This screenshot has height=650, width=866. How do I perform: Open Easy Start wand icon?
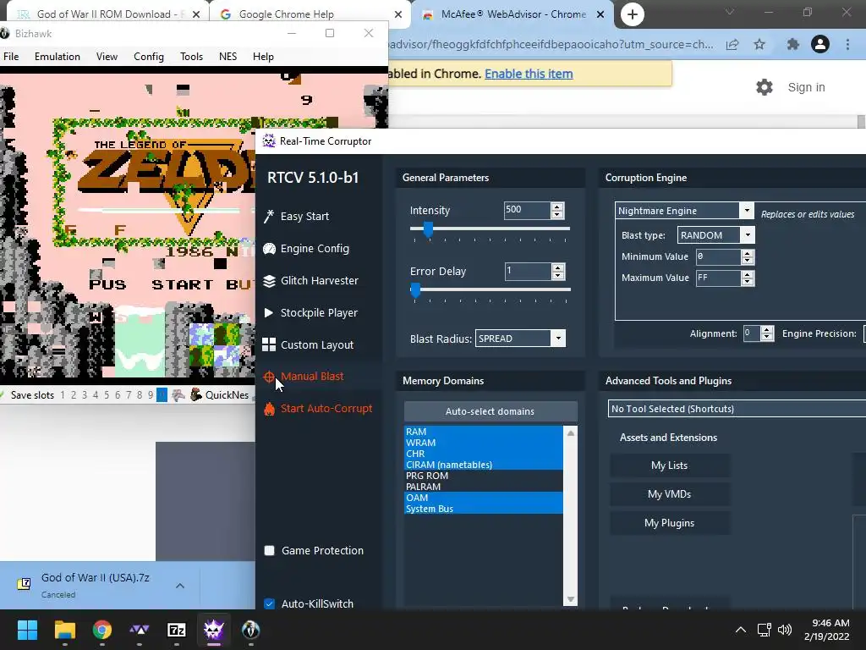[269, 216]
